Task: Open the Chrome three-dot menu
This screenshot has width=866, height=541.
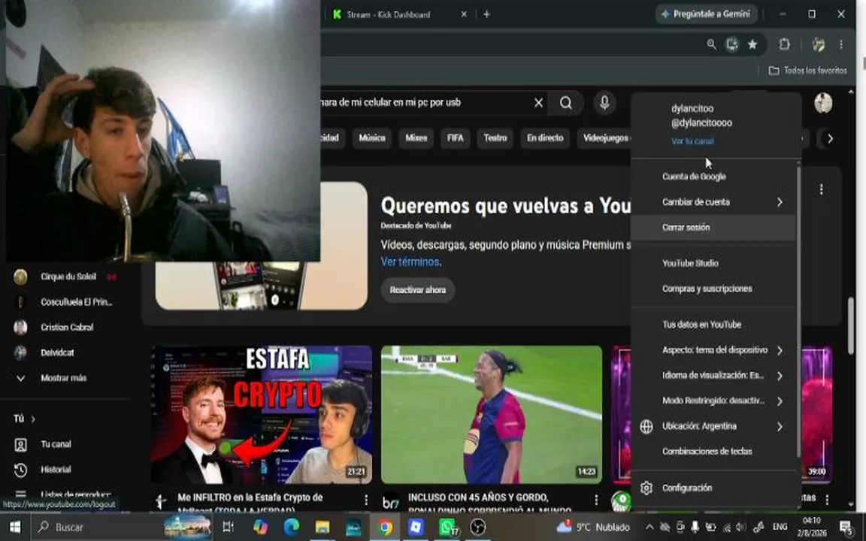Action: (841, 44)
